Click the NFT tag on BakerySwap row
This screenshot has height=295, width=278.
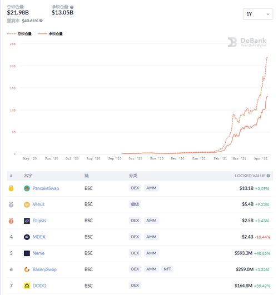[x=167, y=269]
